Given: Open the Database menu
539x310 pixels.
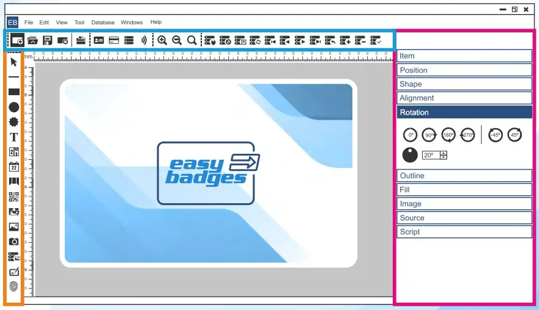Looking at the screenshot, I should point(103,23).
